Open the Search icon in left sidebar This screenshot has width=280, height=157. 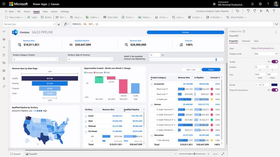(x=4, y=86)
